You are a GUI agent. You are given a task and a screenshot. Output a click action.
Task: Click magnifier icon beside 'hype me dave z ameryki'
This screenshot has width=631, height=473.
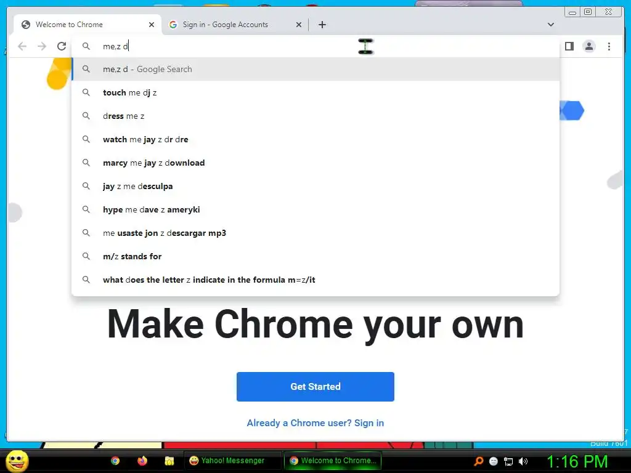[86, 209]
